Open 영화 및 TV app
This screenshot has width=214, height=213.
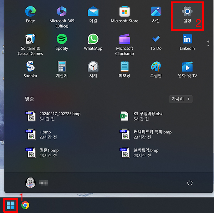click(x=187, y=70)
